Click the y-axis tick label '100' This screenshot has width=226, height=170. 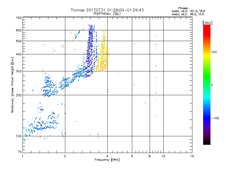(19, 136)
